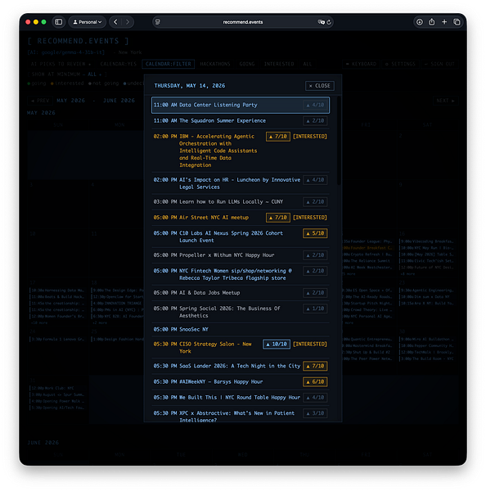Toggle the Safari sidebar button
This screenshot has height=491, width=486.
coord(59,22)
